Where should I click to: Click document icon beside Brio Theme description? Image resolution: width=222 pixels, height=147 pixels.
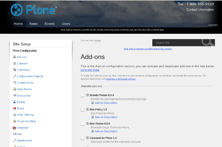pos(92,131)
